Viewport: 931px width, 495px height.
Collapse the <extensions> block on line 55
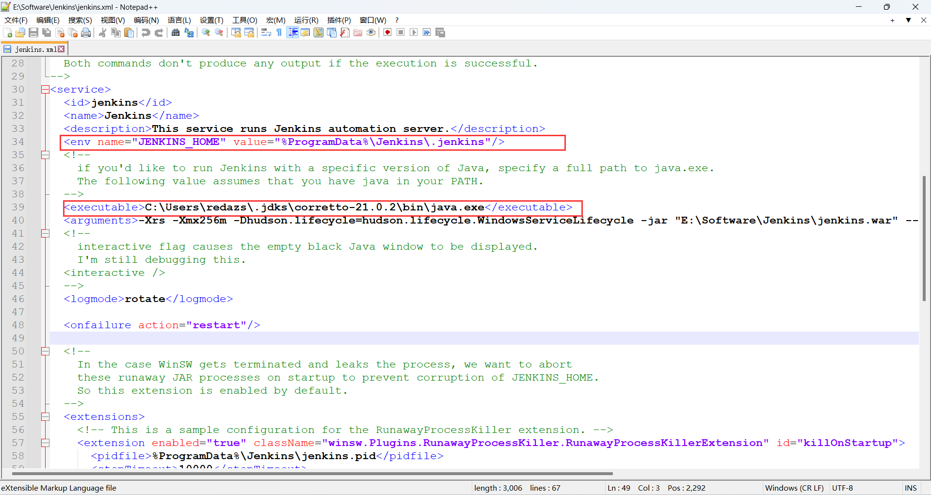pos(45,416)
